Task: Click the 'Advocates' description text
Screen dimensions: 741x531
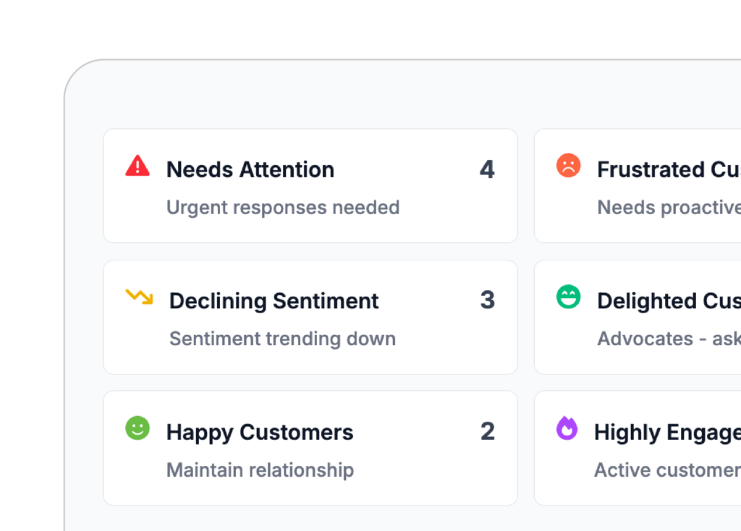Action: [x=645, y=339]
